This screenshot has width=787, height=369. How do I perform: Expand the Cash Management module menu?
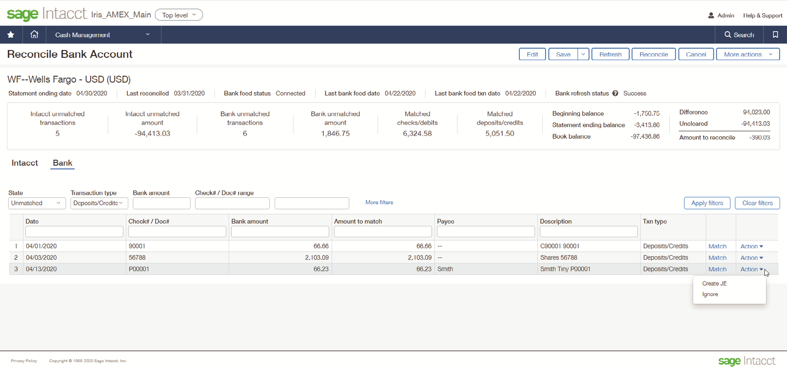(x=103, y=34)
